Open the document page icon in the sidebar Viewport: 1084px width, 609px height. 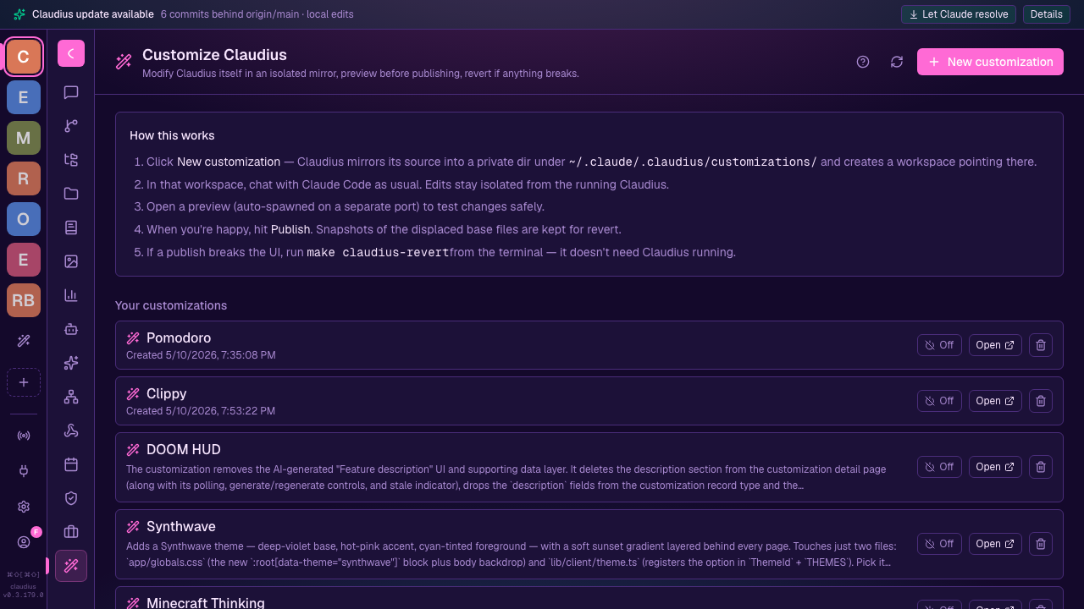pyautogui.click(x=71, y=228)
